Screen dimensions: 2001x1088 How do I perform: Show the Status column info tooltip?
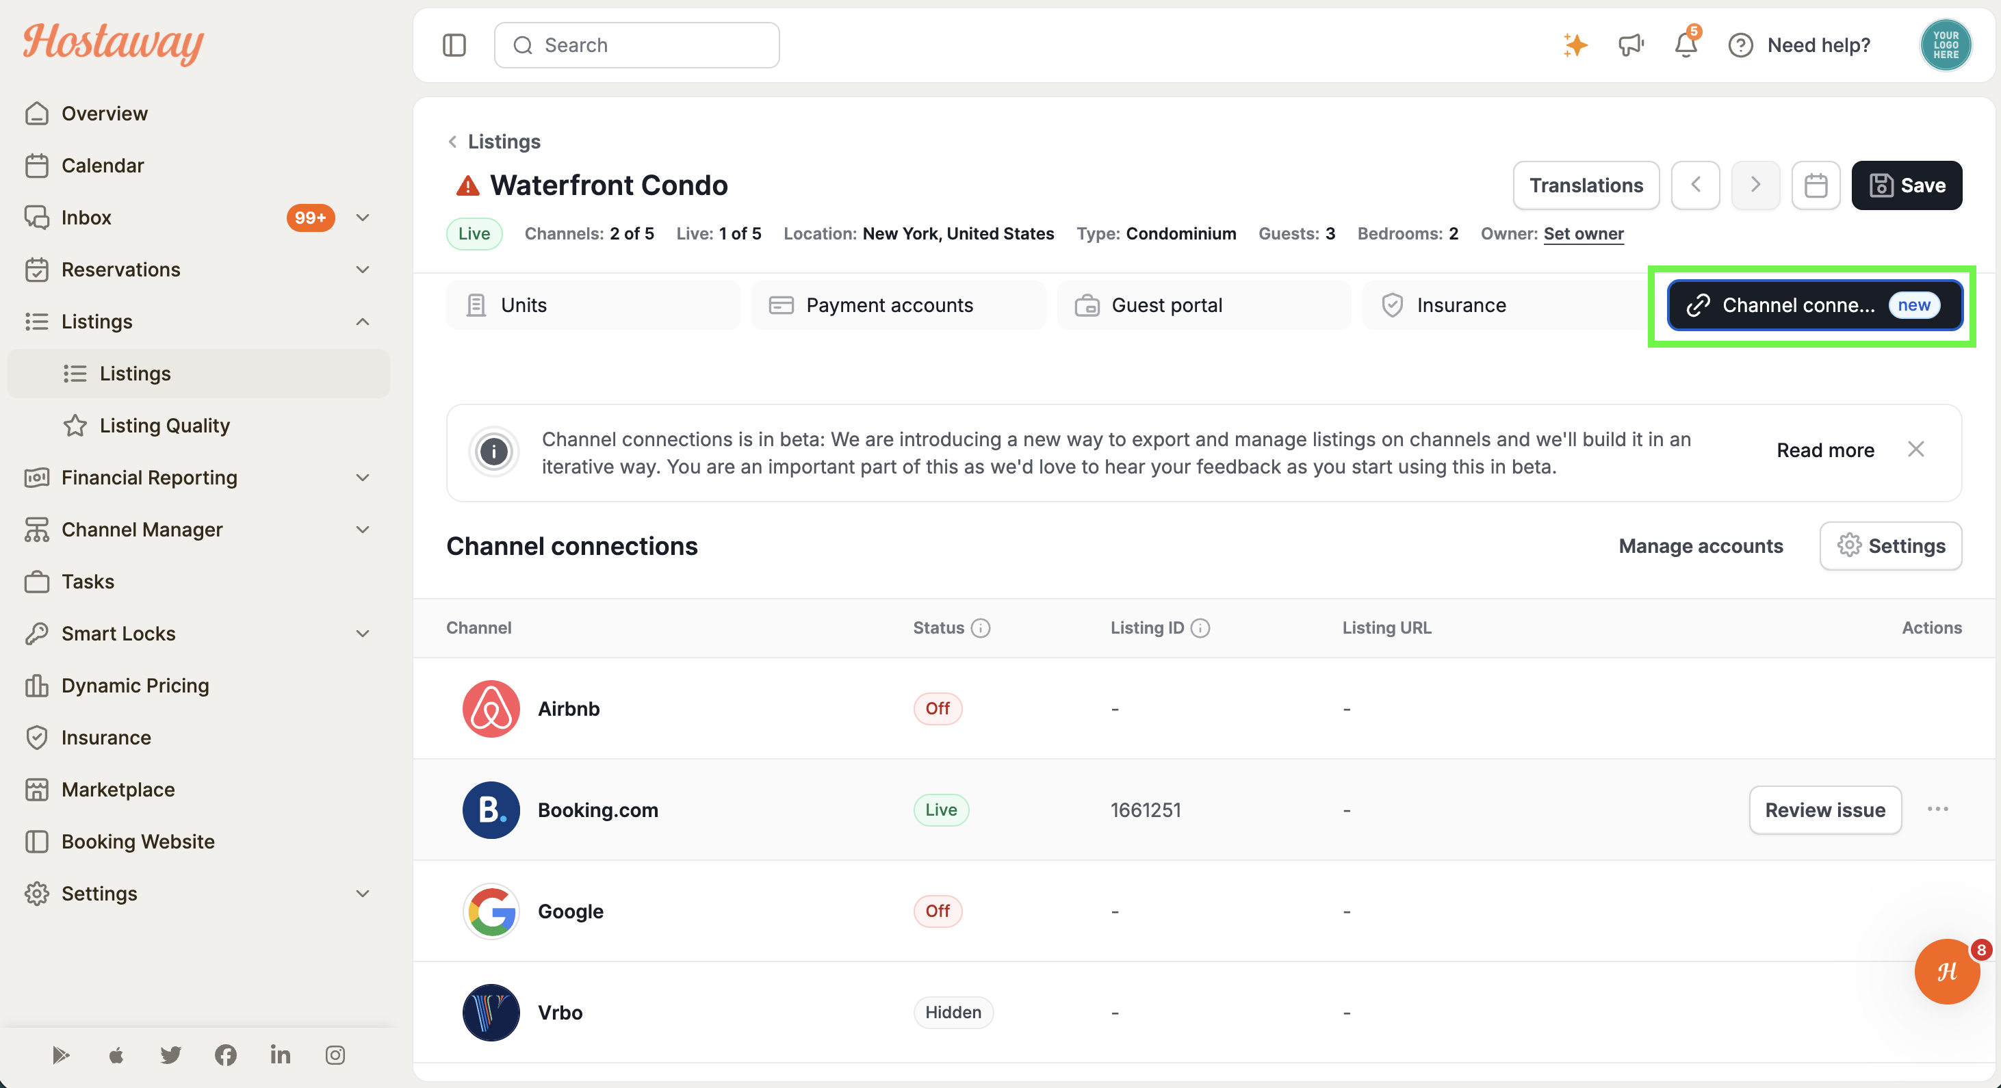click(981, 627)
